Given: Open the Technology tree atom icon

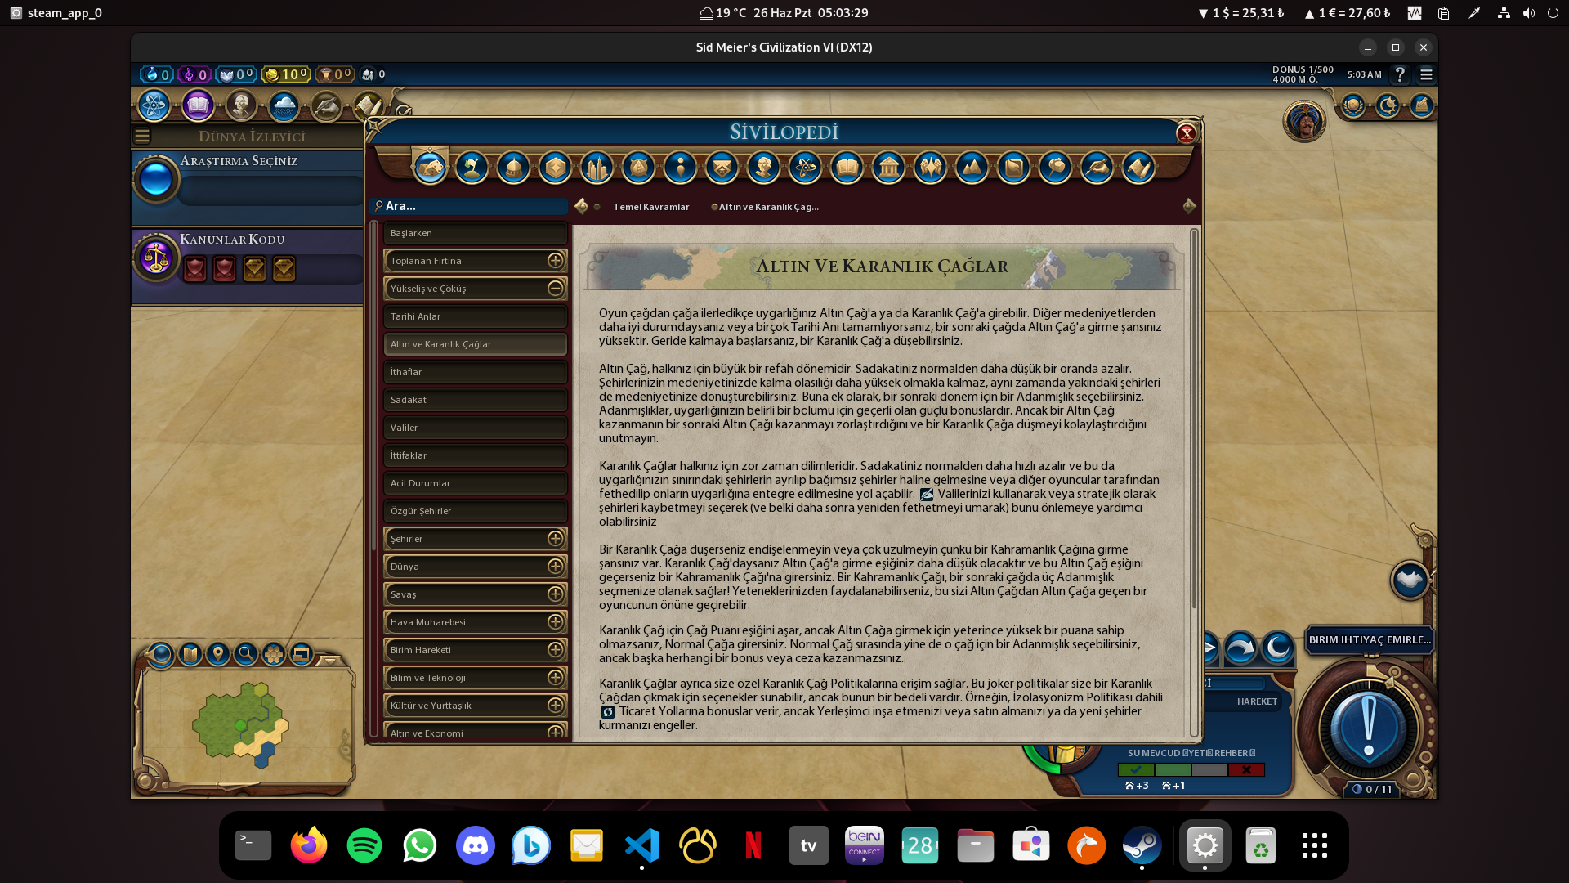Looking at the screenshot, I should point(154,105).
